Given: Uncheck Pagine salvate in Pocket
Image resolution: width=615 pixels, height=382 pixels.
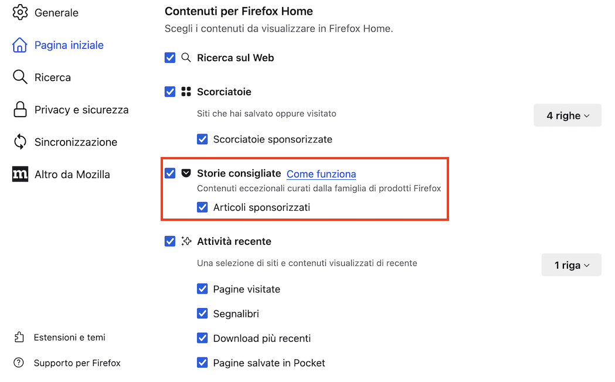Looking at the screenshot, I should [202, 363].
